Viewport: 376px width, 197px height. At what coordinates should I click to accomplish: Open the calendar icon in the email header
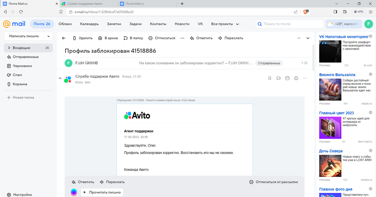coord(287,78)
